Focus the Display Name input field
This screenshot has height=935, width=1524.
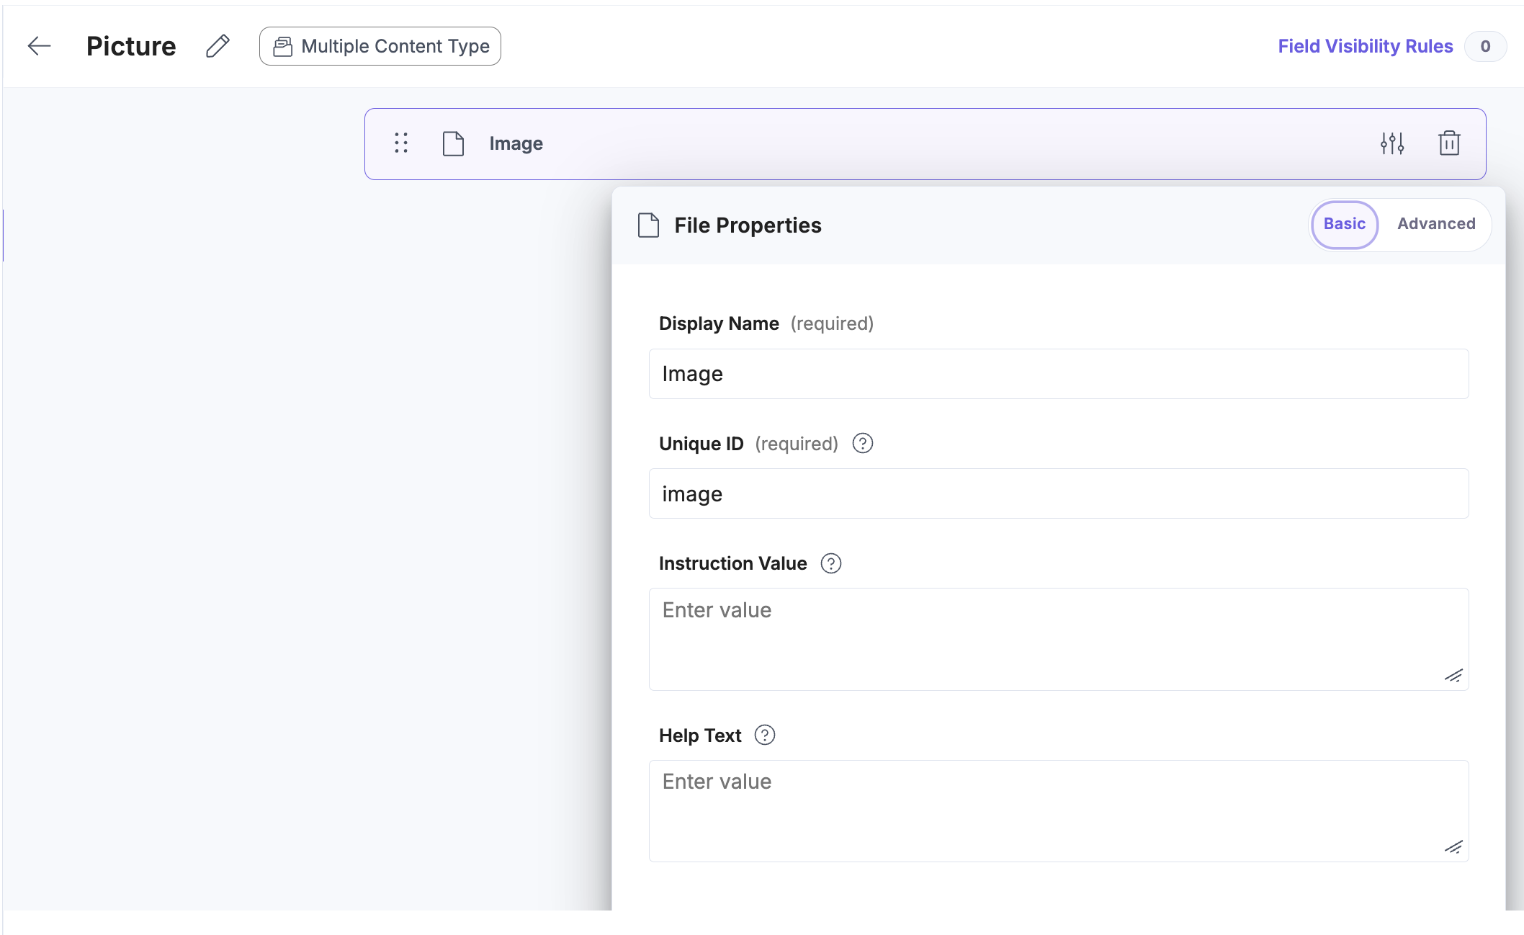coord(1059,374)
